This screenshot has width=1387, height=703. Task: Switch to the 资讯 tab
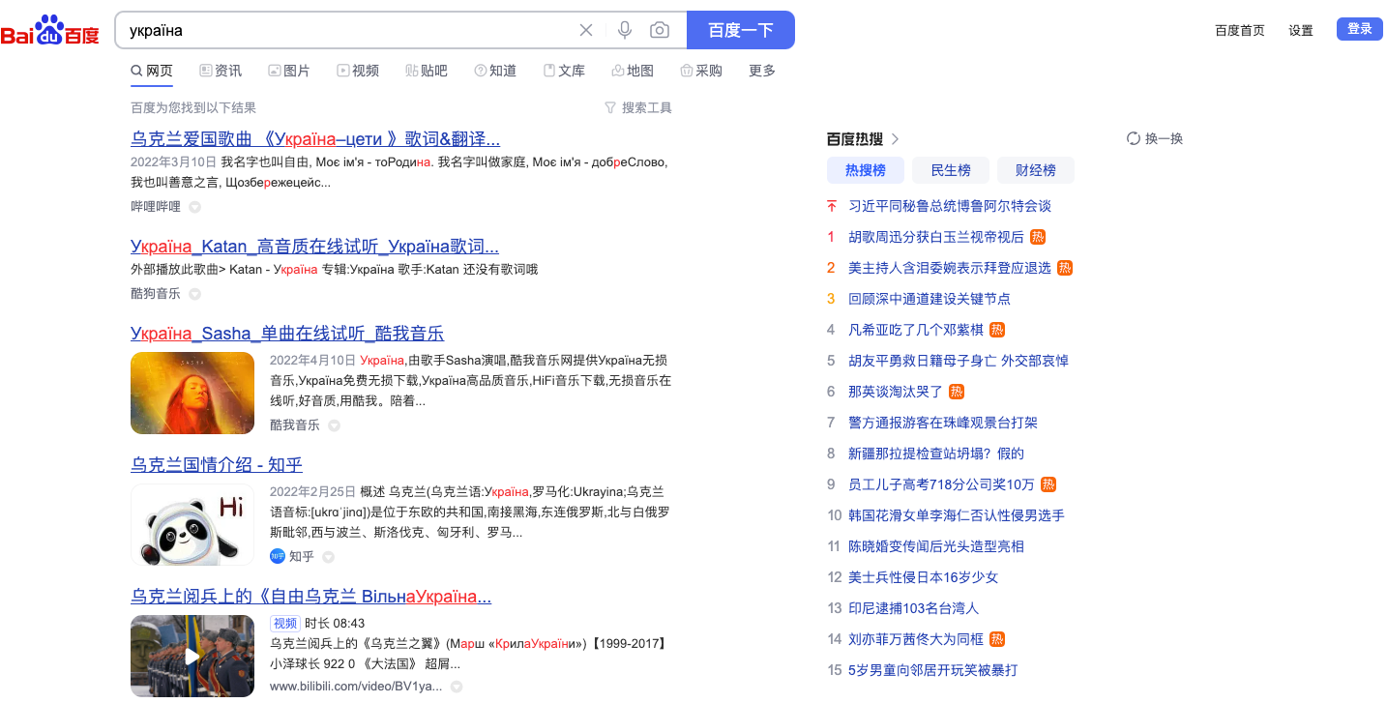pyautogui.click(x=221, y=71)
